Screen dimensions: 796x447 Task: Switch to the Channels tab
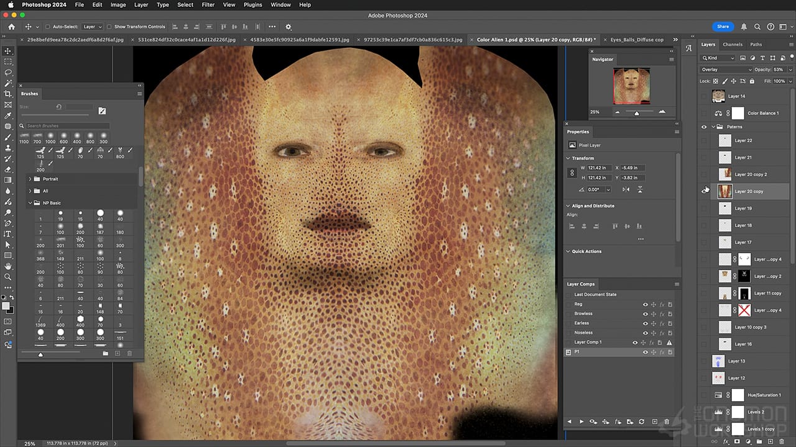tap(733, 44)
